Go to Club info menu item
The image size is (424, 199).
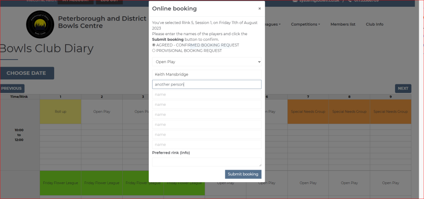coord(374,24)
